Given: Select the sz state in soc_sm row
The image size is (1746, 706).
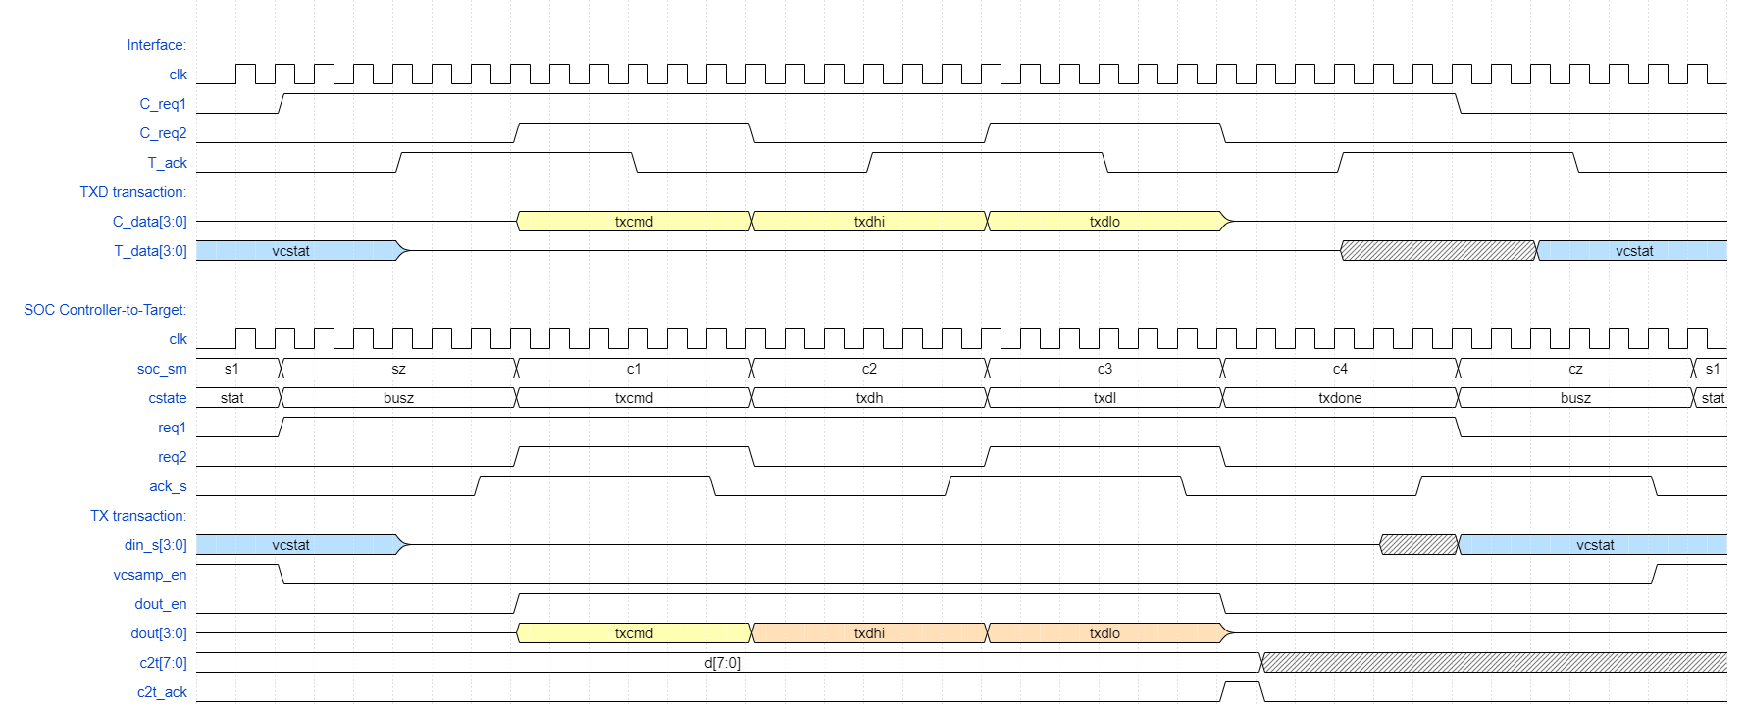Looking at the screenshot, I should [398, 369].
